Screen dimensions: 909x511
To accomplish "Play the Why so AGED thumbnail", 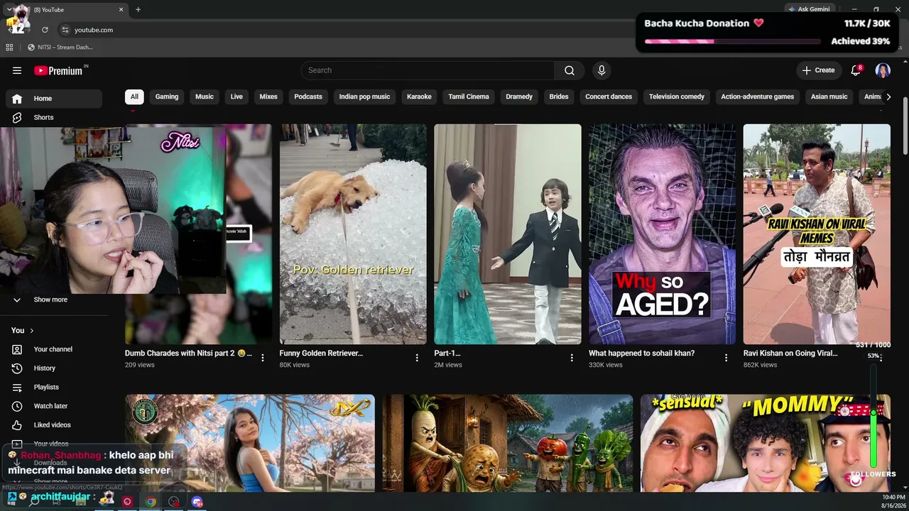I will click(663, 234).
